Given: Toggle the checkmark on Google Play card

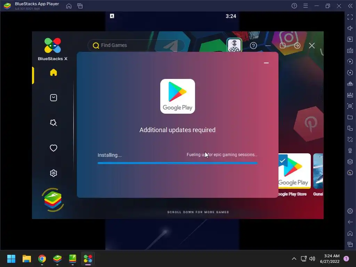Looking at the screenshot, I should (283, 161).
